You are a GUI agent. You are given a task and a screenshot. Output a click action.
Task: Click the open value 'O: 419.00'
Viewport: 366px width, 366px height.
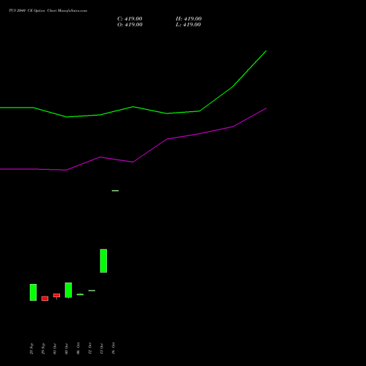pos(130,25)
